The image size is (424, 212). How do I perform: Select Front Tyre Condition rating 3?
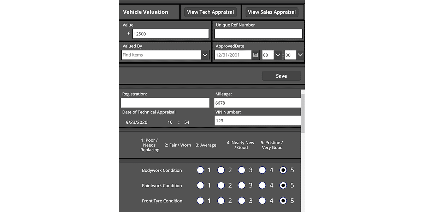click(x=241, y=201)
